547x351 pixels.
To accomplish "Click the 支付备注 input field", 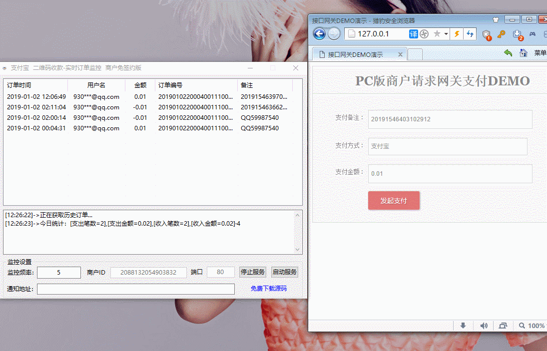I will (450, 119).
